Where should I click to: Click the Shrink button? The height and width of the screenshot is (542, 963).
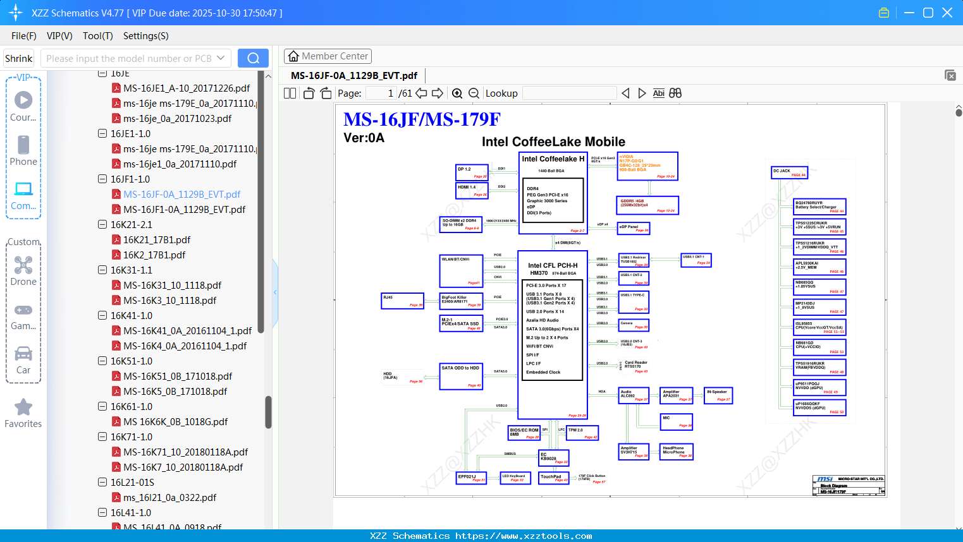click(18, 58)
